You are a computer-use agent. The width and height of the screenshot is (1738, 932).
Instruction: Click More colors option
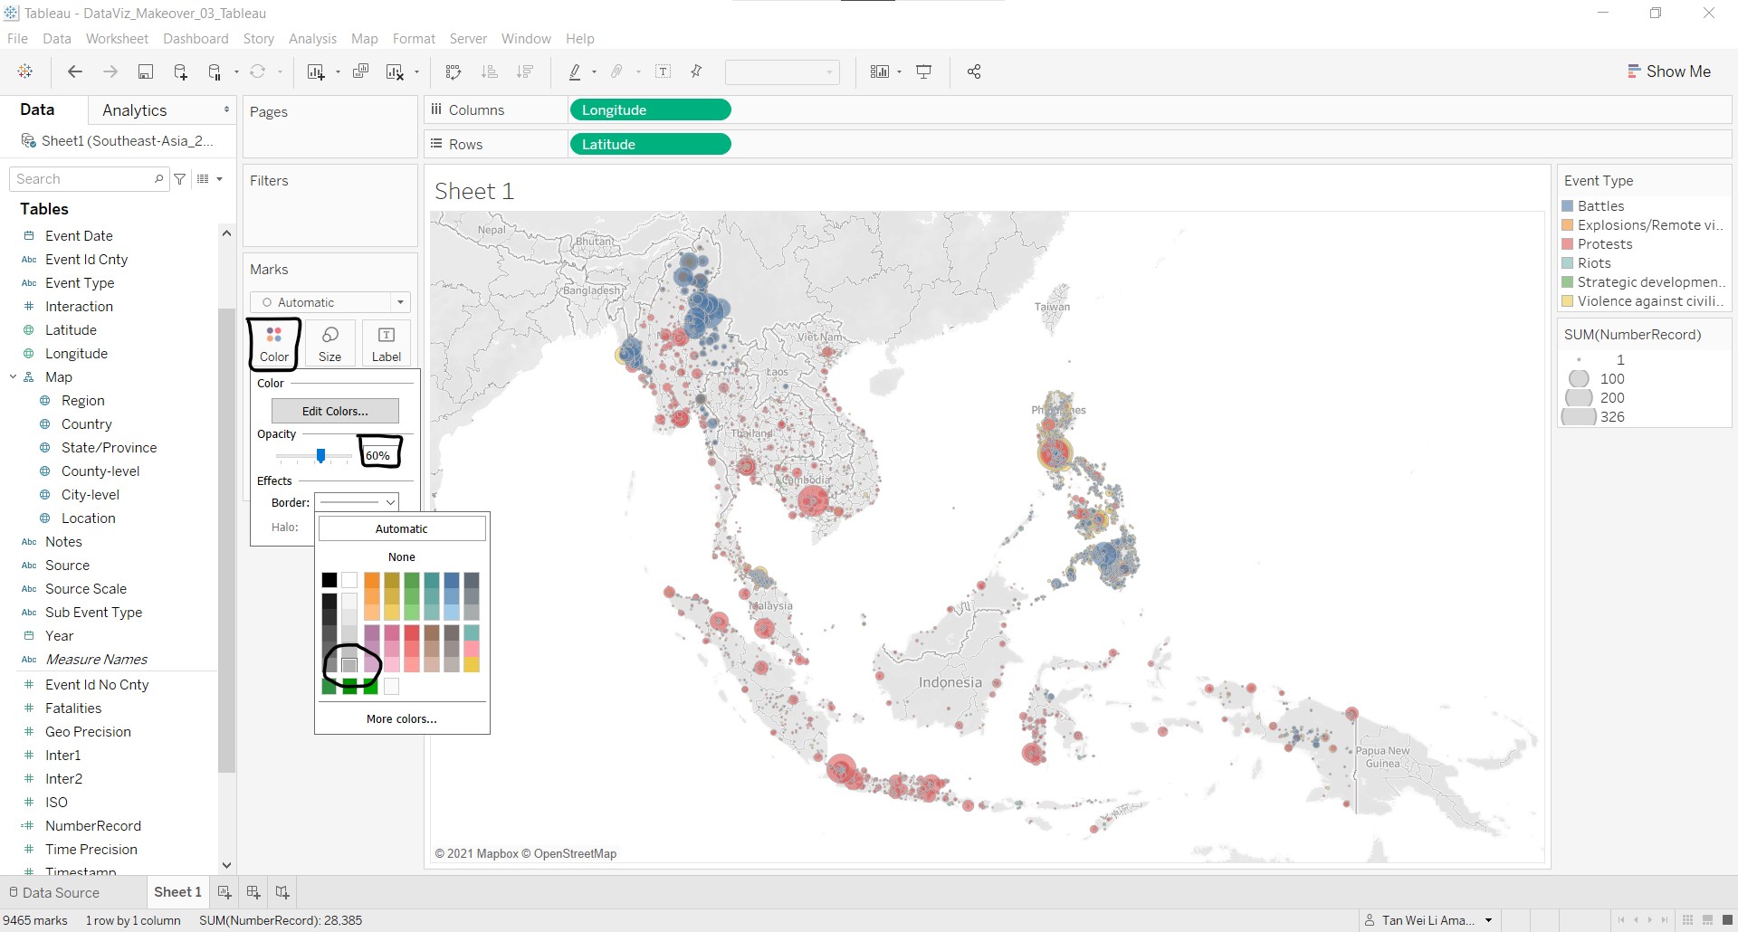click(401, 718)
